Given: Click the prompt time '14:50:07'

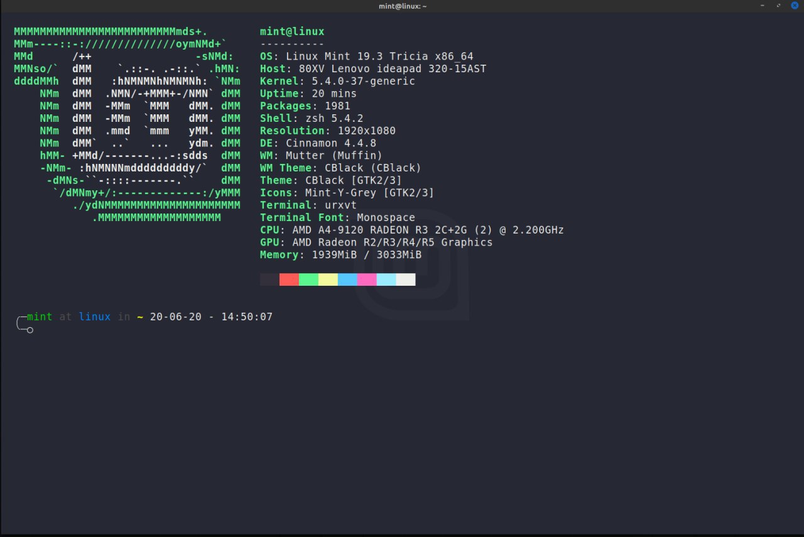Looking at the screenshot, I should (x=247, y=317).
